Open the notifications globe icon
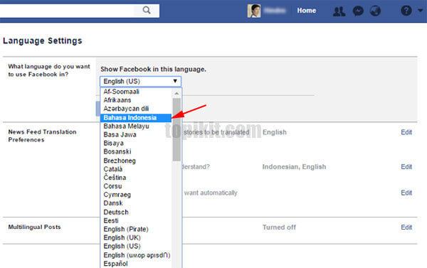The height and width of the screenshot is (268, 427). tap(375, 11)
